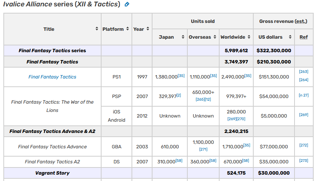Open citation [2] after 329,397 Japan sales
This screenshot has height=181, width=314.
pyautogui.click(x=179, y=95)
